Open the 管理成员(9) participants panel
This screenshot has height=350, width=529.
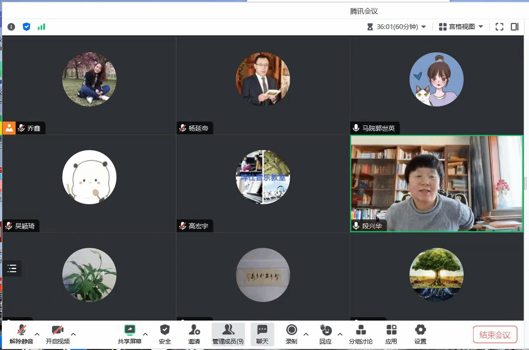pyautogui.click(x=228, y=334)
